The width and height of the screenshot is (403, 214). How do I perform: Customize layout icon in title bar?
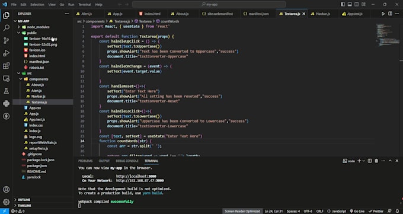pos(363,4)
